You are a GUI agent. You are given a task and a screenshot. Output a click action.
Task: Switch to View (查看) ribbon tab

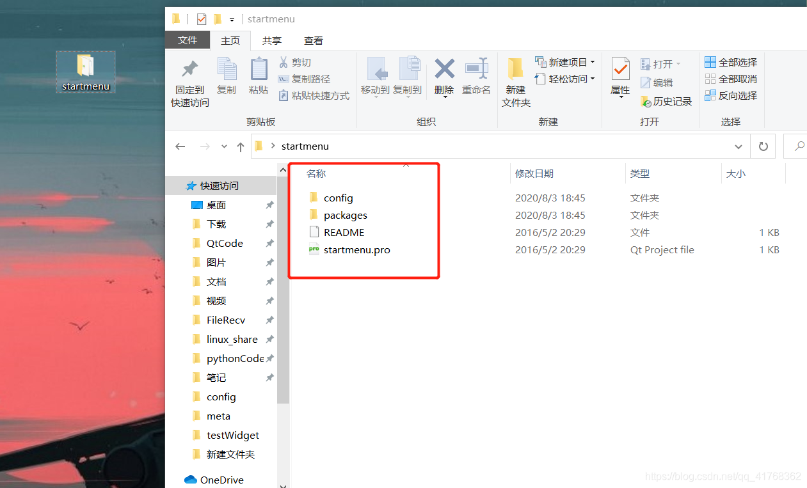[x=314, y=40]
